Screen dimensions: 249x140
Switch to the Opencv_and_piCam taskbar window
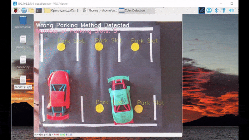tap(62, 10)
